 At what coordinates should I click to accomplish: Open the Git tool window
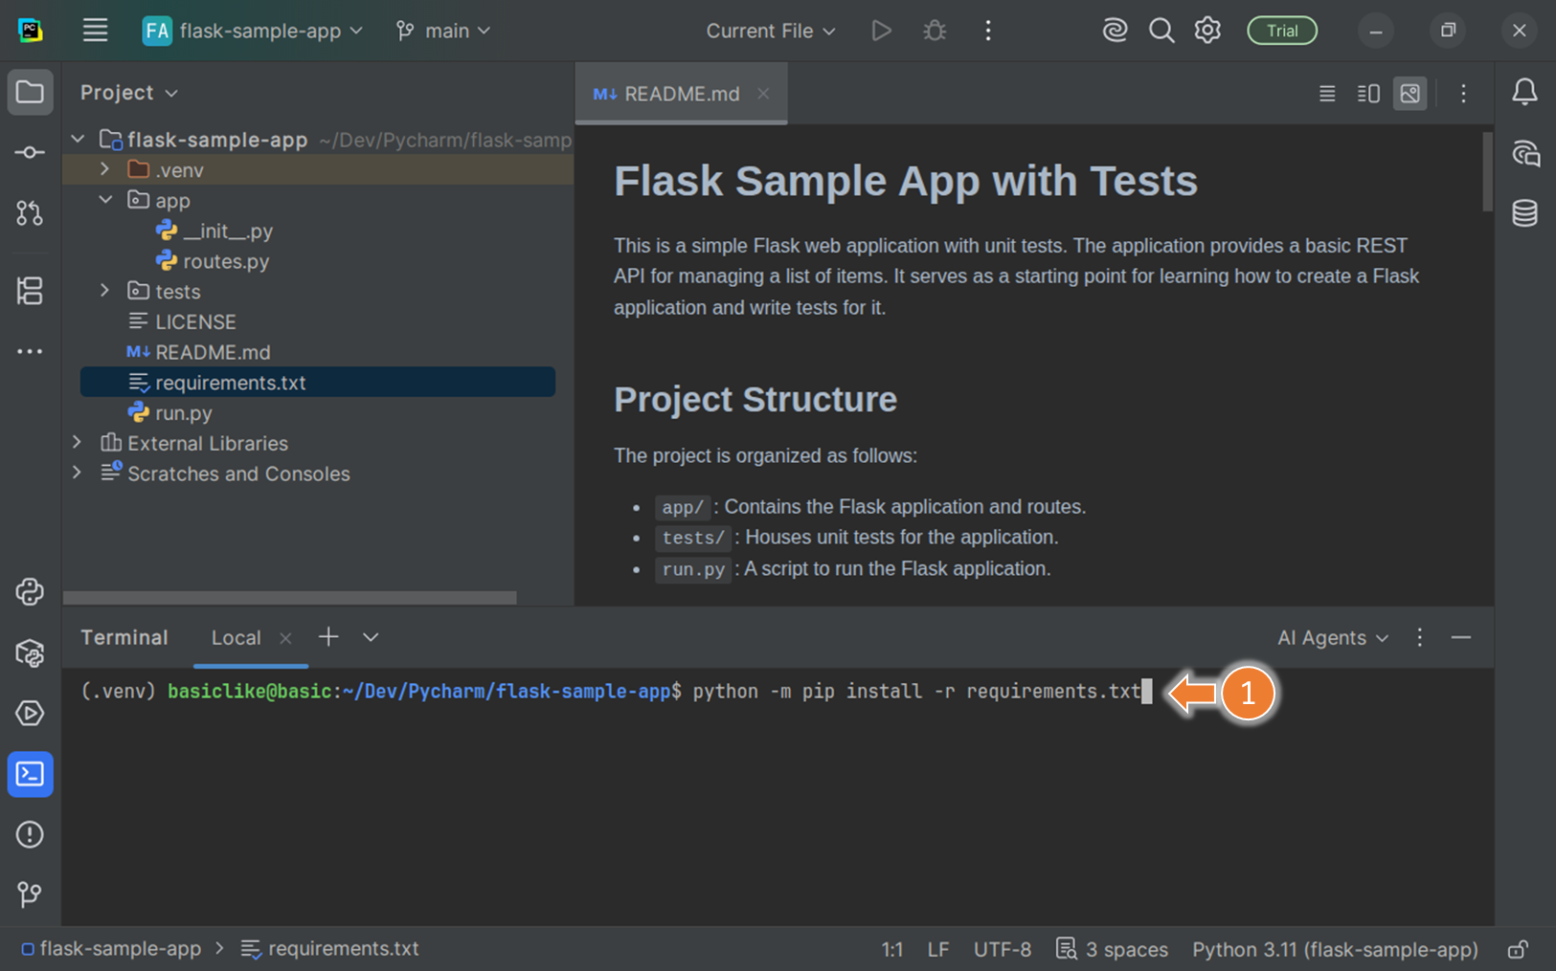click(x=30, y=894)
